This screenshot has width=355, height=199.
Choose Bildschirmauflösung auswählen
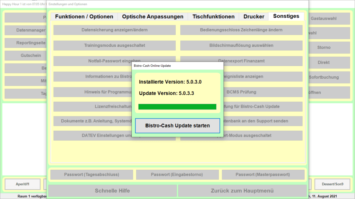tap(241, 45)
